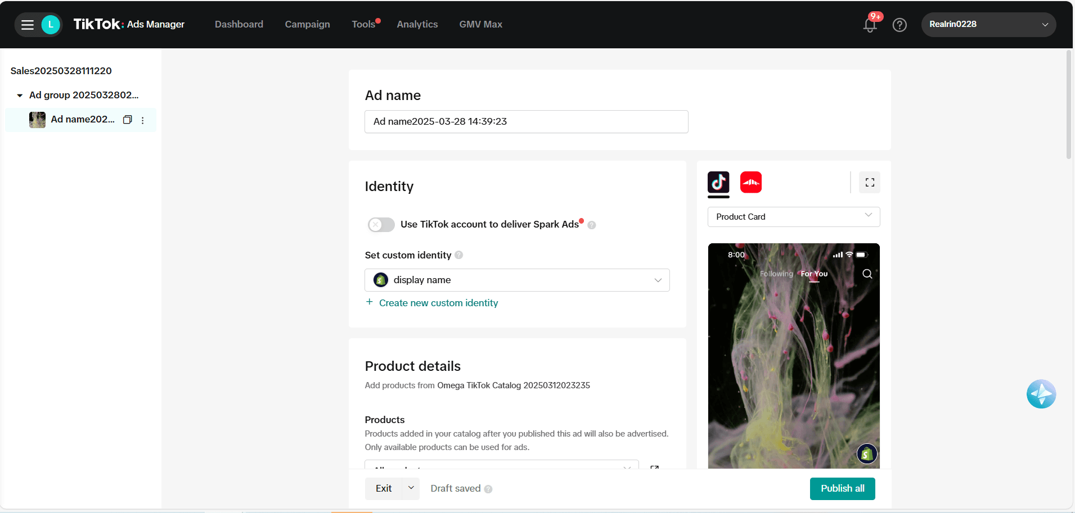Click the floating assistant star icon
The width and height of the screenshot is (1075, 513).
pos(1041,394)
